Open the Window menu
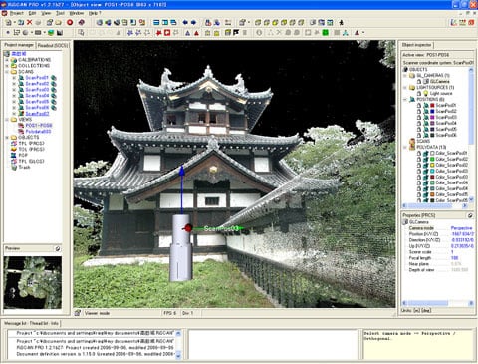 77,13
